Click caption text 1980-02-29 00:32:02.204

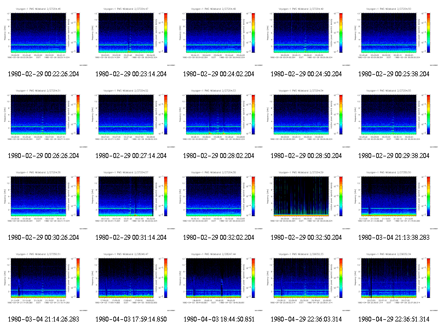point(218,238)
